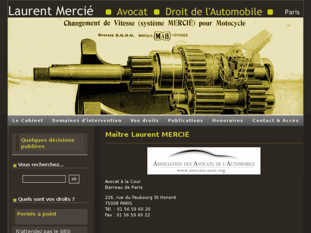311x233 pixels.
Task: Open the Publications menu item
Action: point(186,121)
